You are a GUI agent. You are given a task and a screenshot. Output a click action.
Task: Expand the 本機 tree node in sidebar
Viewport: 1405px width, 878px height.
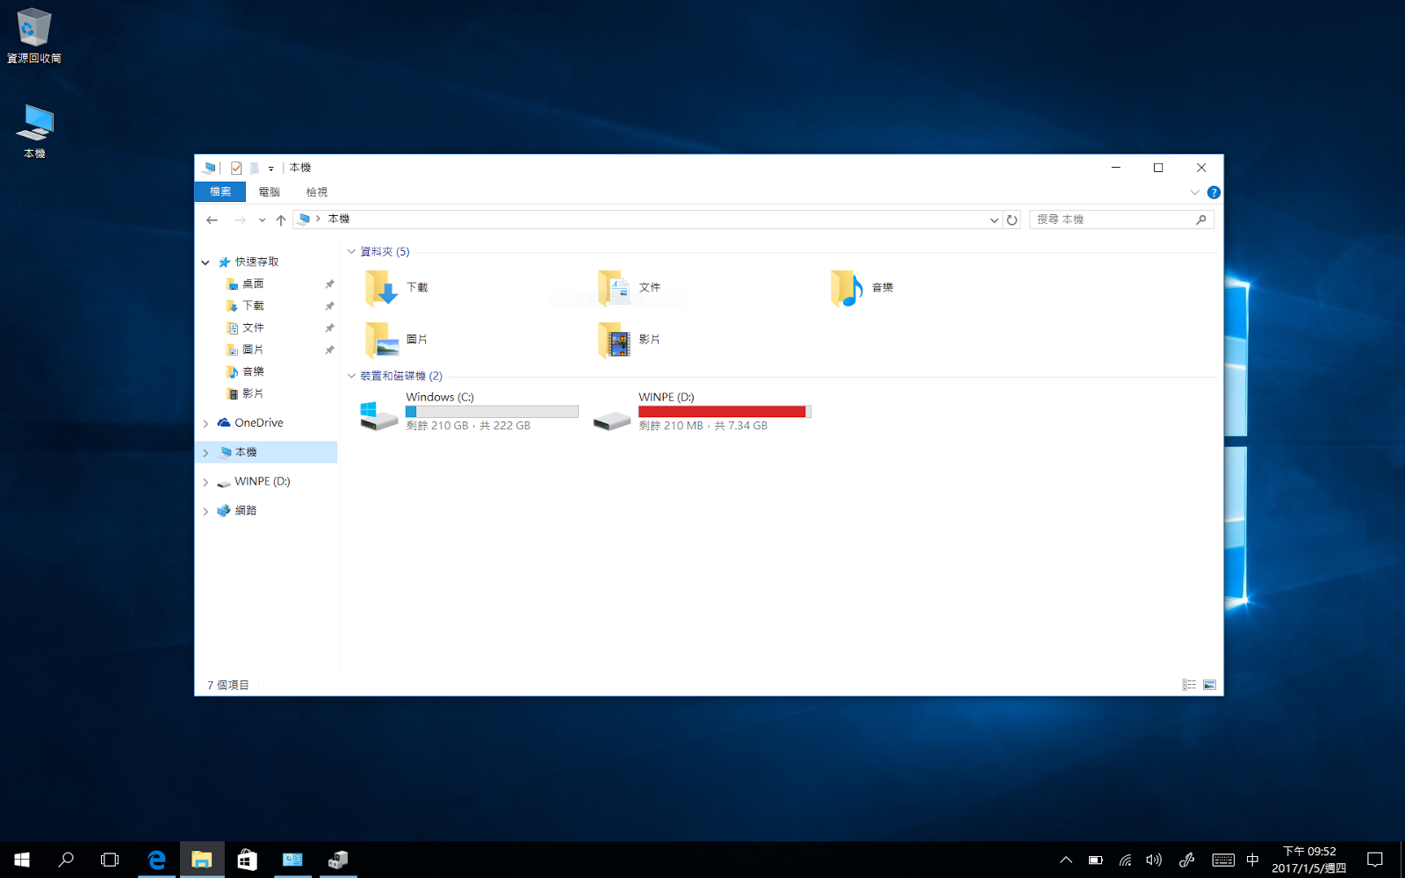205,453
